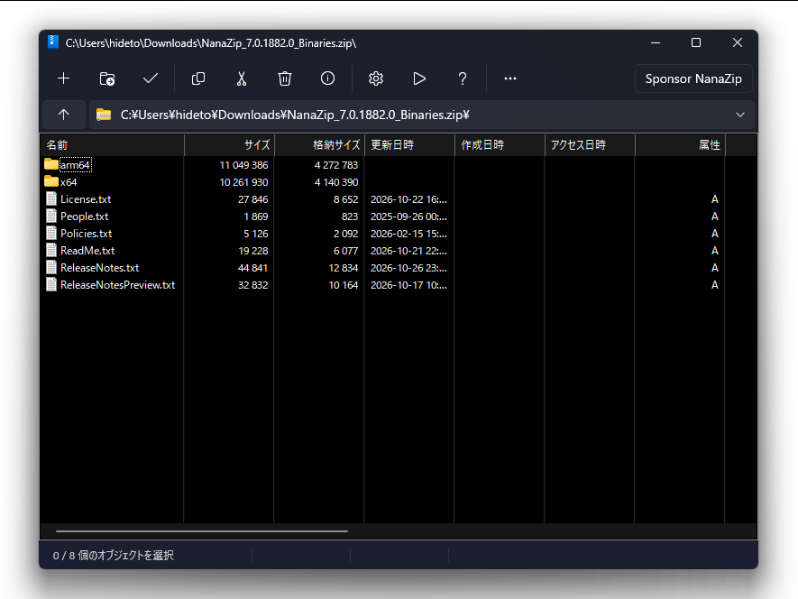Select the ReleaseNotesPreview.txt file name
The width and height of the screenshot is (798, 599).
coord(117,285)
